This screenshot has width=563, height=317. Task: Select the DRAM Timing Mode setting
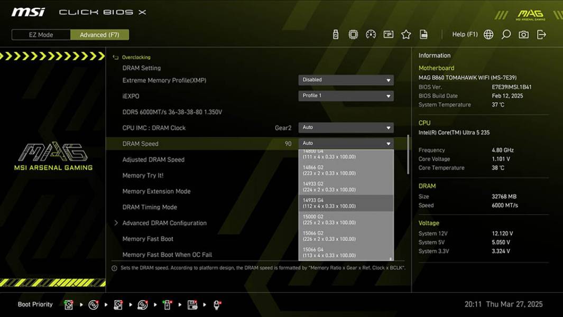[150, 207]
